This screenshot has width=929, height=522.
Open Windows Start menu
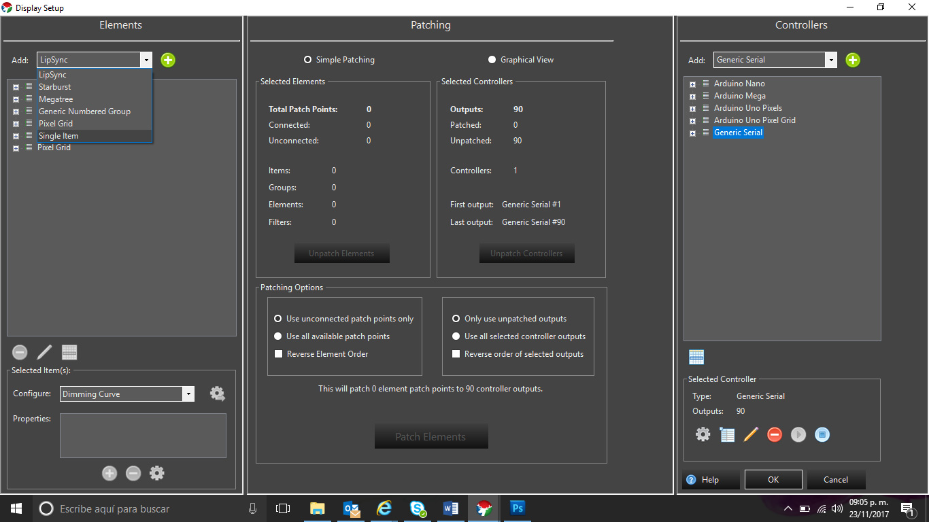pyautogui.click(x=16, y=508)
